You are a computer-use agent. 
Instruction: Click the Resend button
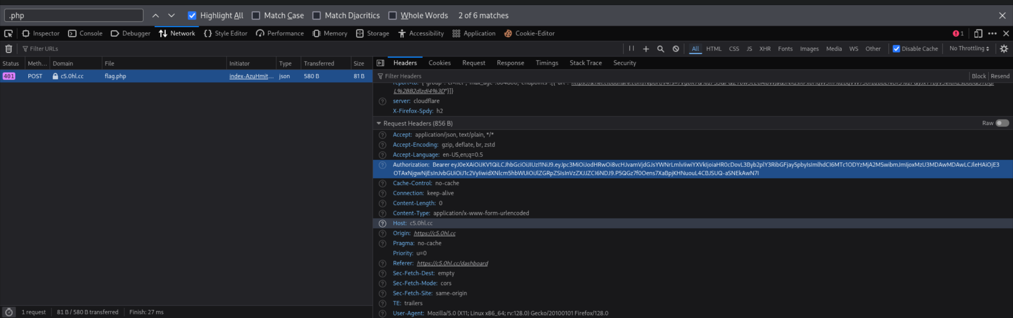[1000, 76]
